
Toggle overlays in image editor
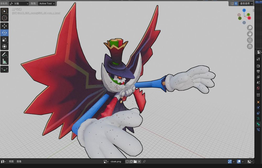coord(239,161)
